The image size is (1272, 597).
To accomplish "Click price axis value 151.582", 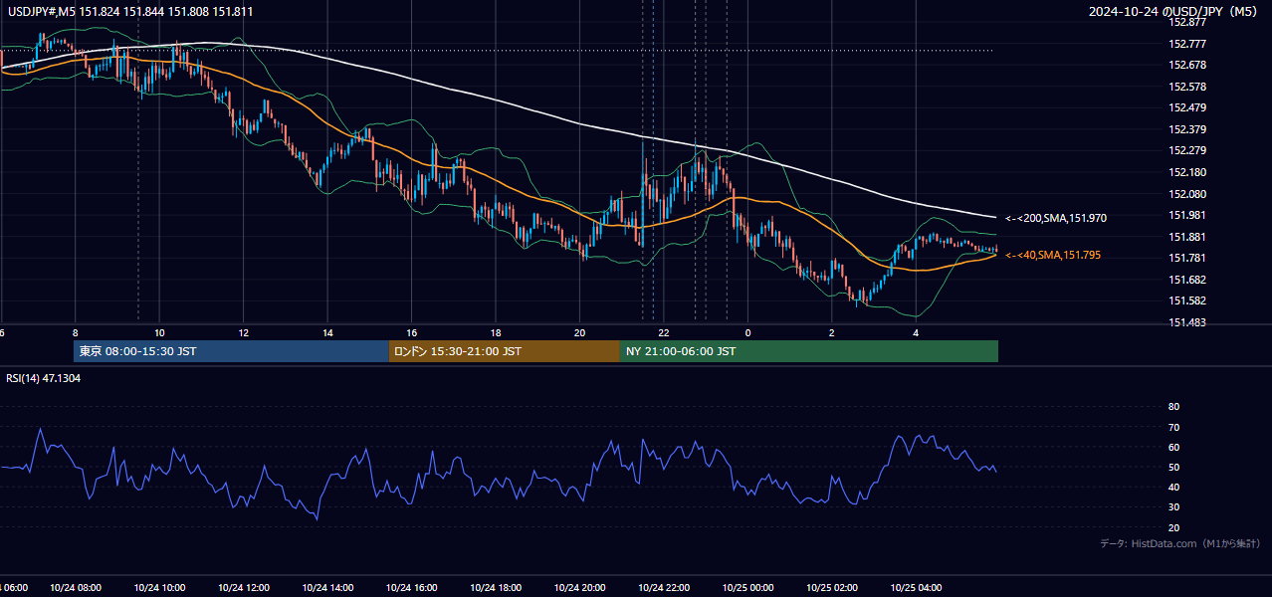I will pos(1188,300).
